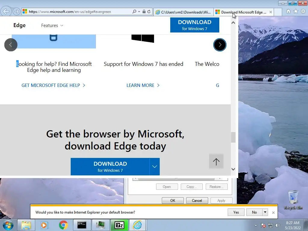This screenshot has width=308, height=231.
Task: Switch to Internet Explorer in the taskbar
Action: point(137,225)
